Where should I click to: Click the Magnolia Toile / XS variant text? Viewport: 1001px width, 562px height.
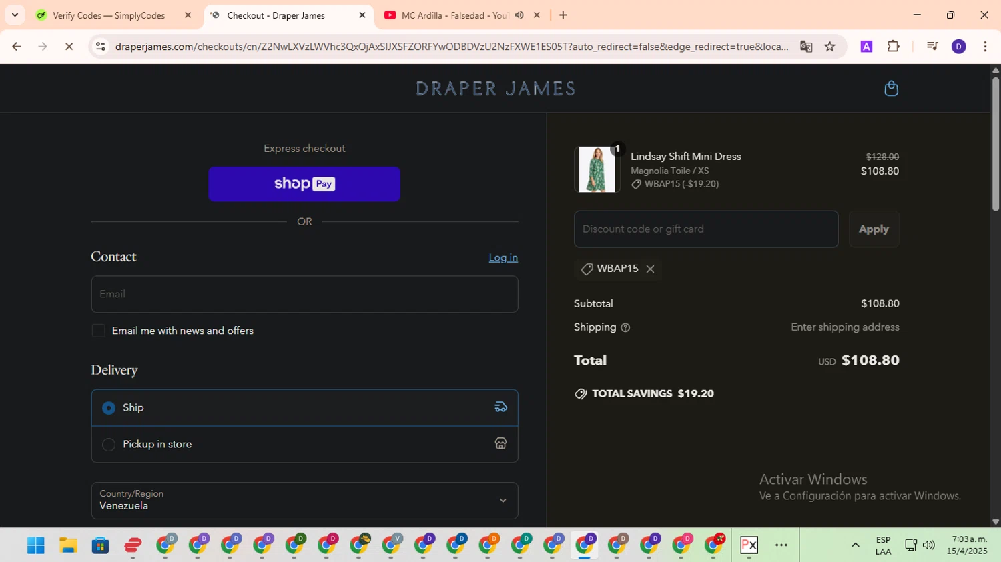[x=669, y=171]
